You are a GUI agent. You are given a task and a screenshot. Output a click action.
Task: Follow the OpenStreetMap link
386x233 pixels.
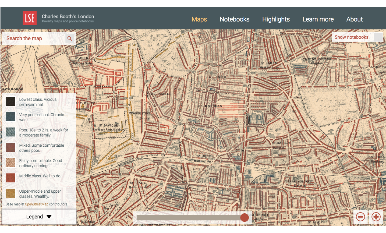pos(37,204)
